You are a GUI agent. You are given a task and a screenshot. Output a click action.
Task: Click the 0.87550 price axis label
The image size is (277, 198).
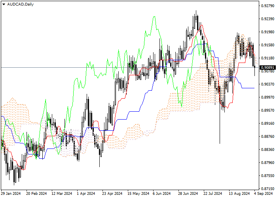(x=268, y=176)
